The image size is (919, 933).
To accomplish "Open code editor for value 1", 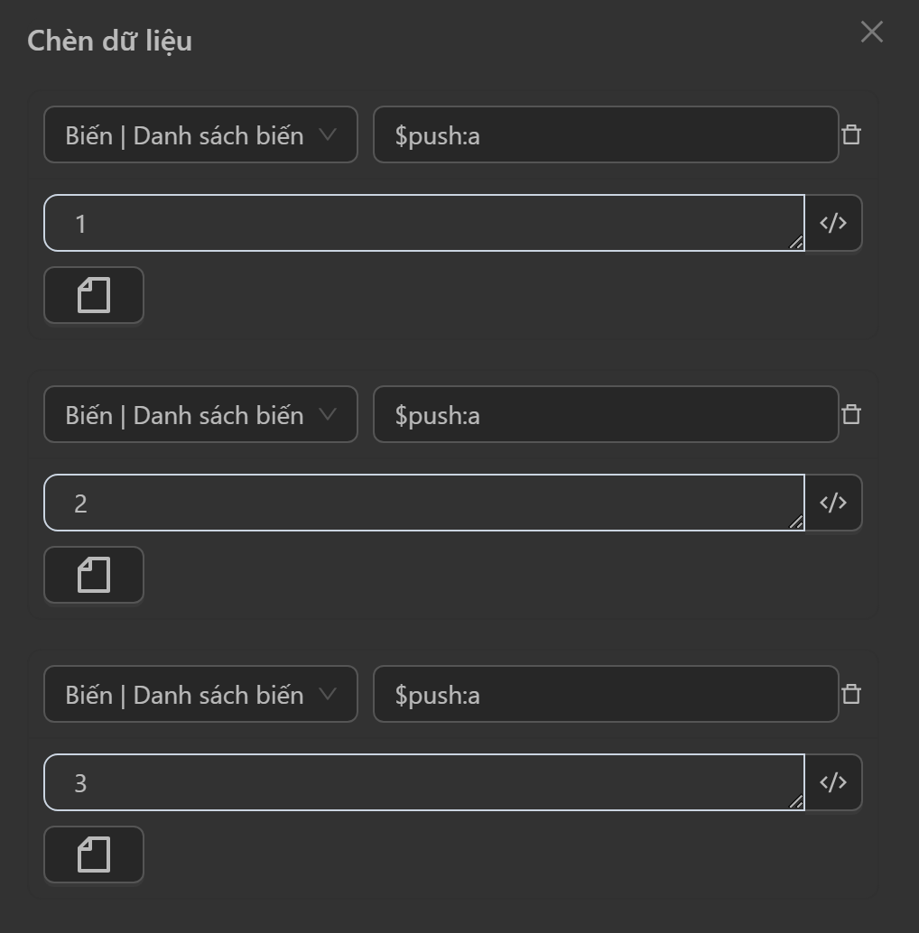I will [833, 223].
